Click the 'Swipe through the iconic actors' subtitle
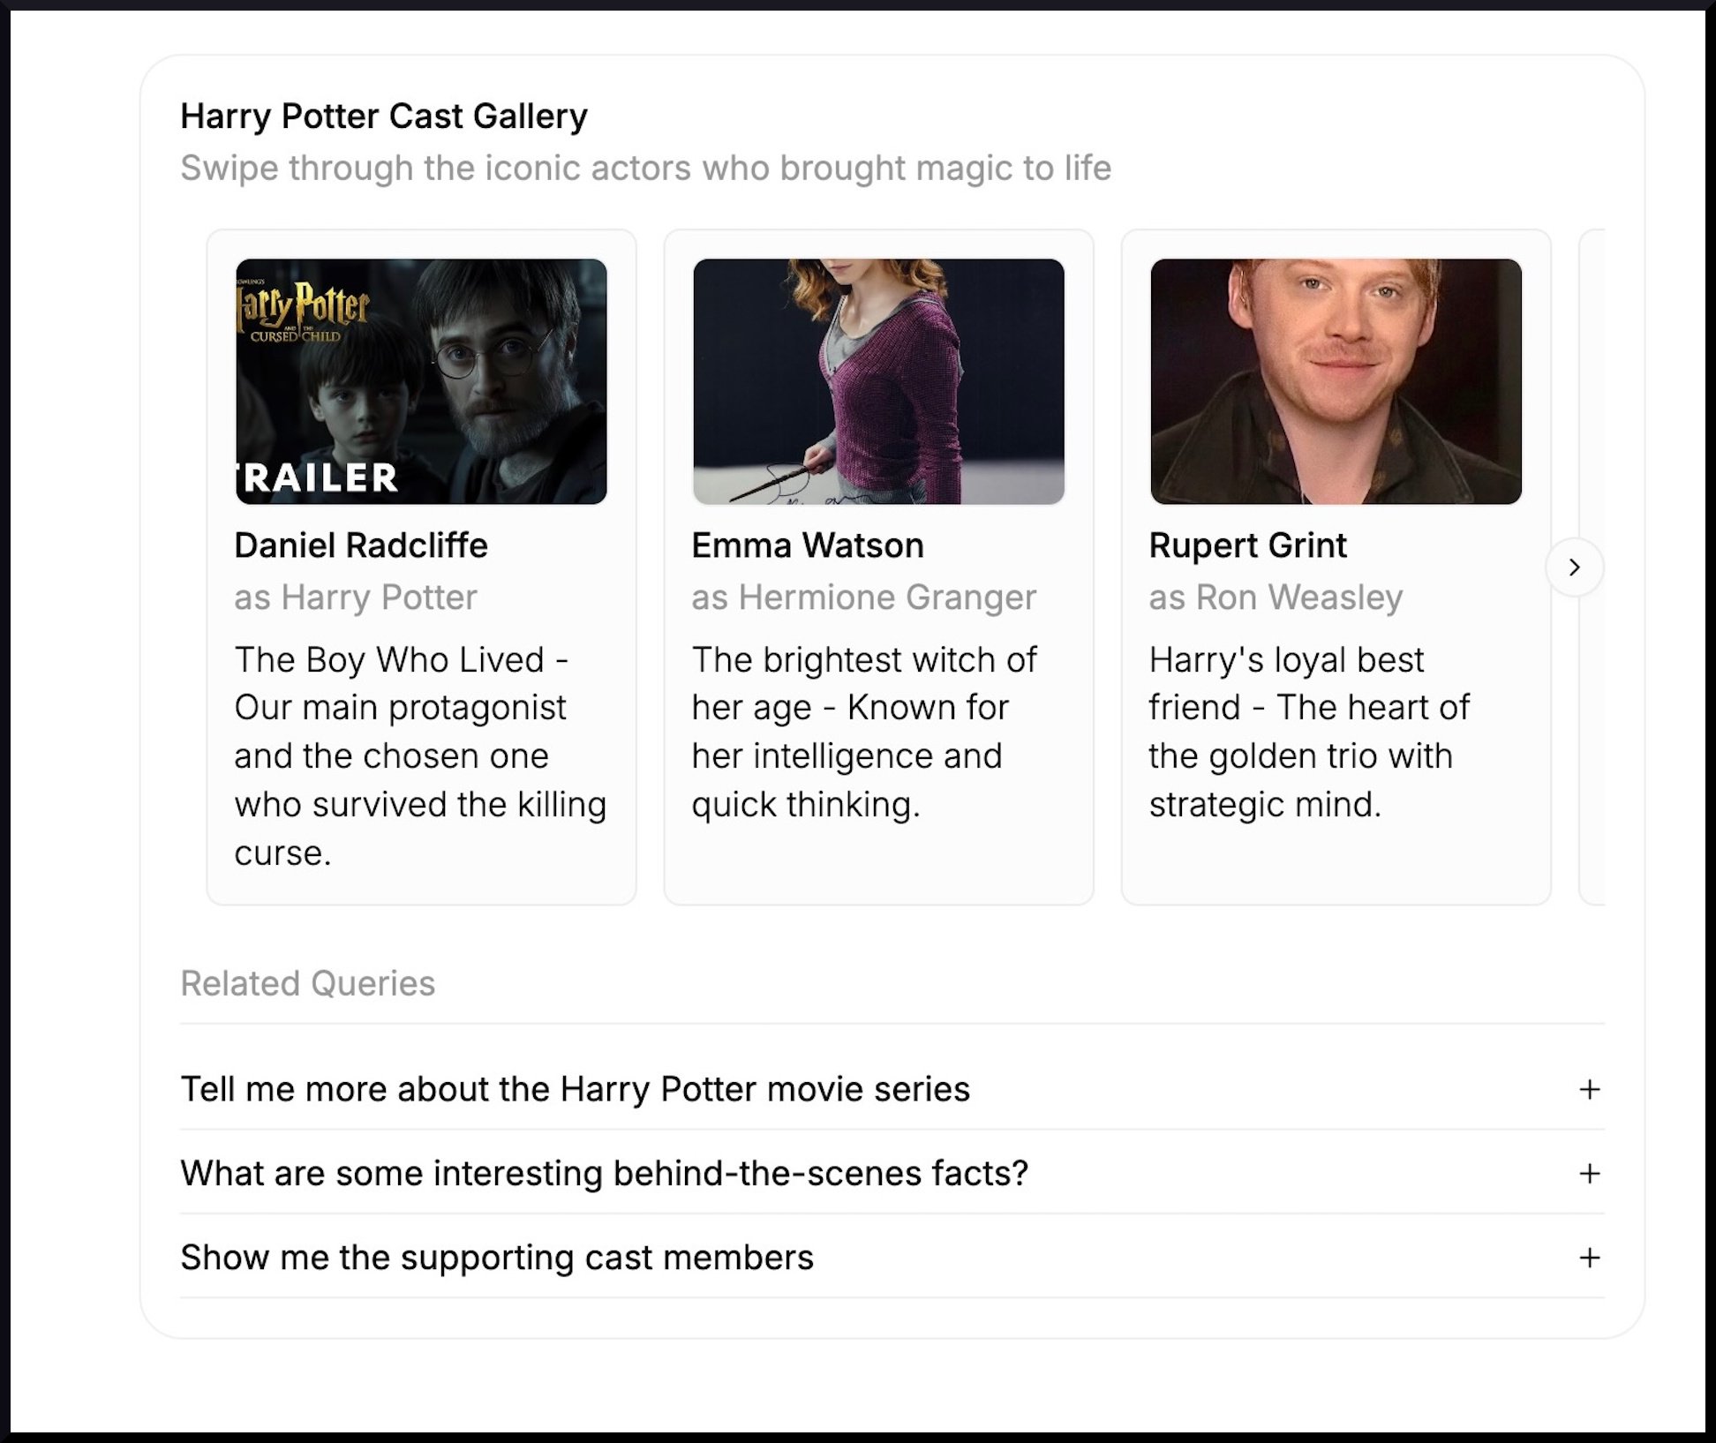The height and width of the screenshot is (1443, 1716). point(645,168)
